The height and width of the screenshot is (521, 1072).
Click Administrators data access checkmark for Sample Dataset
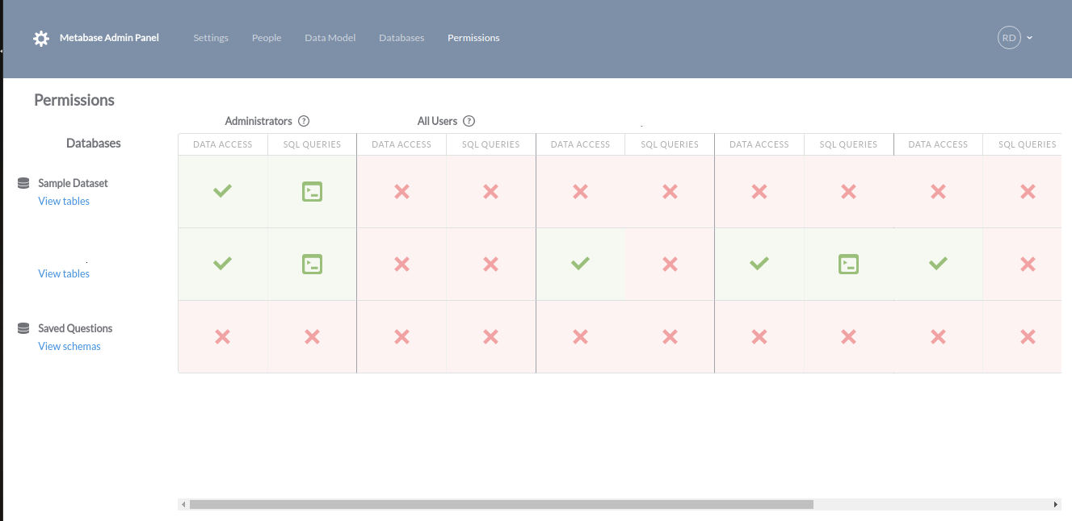coord(223,191)
